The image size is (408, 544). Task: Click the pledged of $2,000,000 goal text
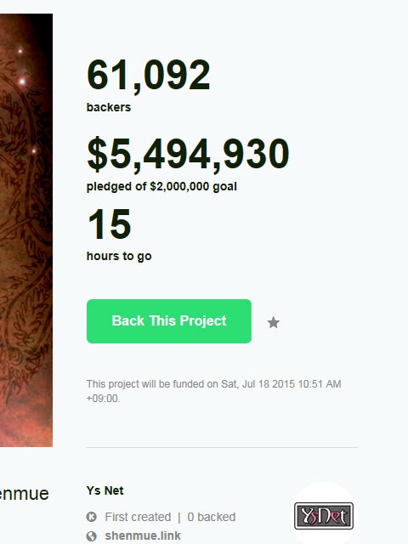click(161, 186)
